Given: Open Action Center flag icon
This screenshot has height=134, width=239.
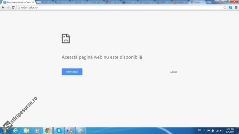Looking at the screenshot, I should pyautogui.click(x=209, y=131).
